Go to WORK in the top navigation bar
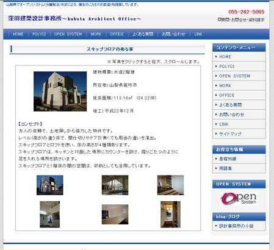 [x=96, y=34]
